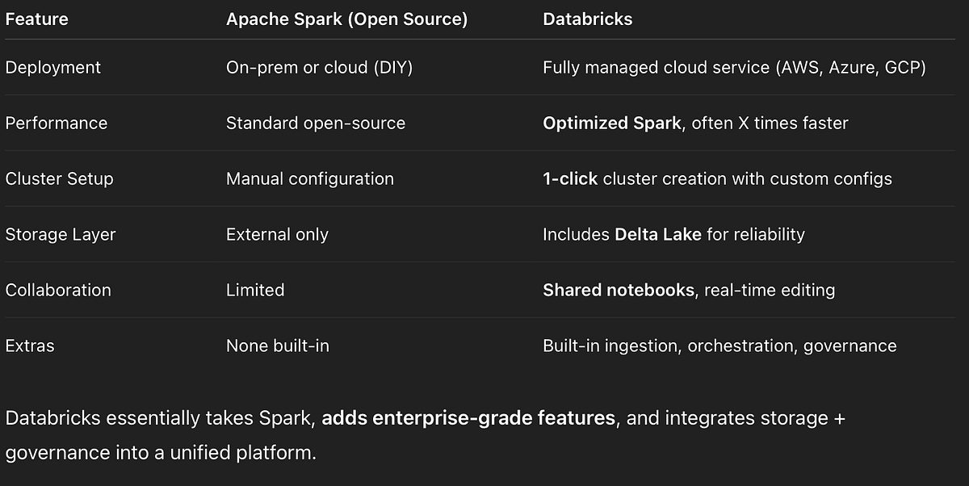Select the Manual configuration cell

tap(310, 179)
